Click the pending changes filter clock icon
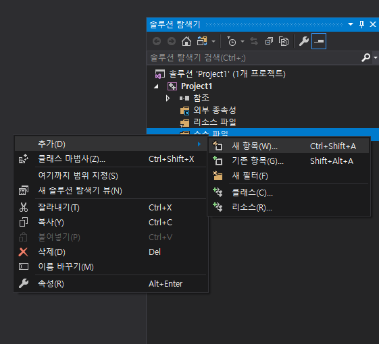 pos(231,41)
